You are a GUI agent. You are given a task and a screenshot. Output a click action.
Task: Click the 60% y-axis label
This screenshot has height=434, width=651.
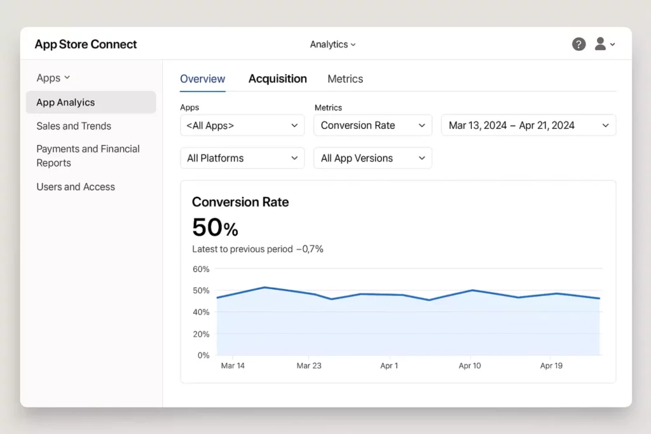(x=201, y=269)
